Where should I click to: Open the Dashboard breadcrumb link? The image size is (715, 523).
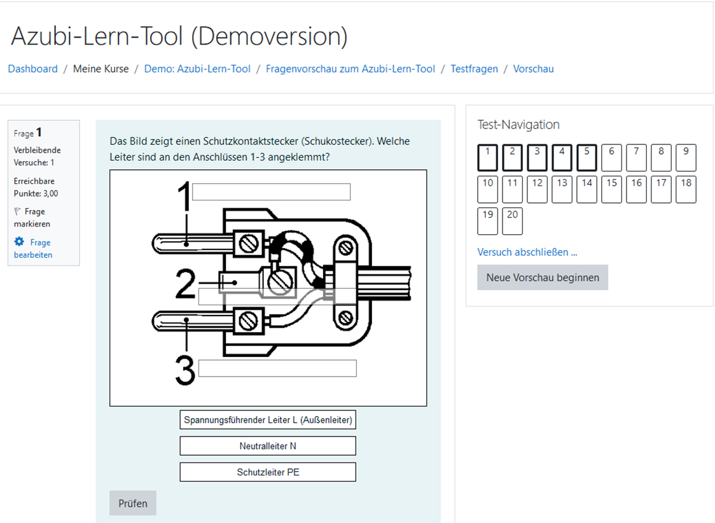pyautogui.click(x=32, y=69)
